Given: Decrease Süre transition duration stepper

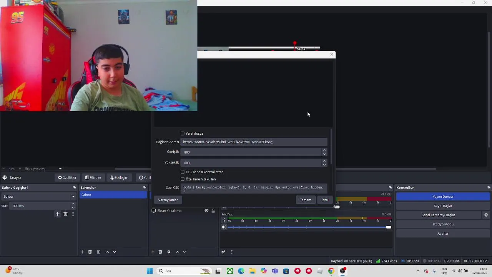Looking at the screenshot, I should tap(73, 208).
